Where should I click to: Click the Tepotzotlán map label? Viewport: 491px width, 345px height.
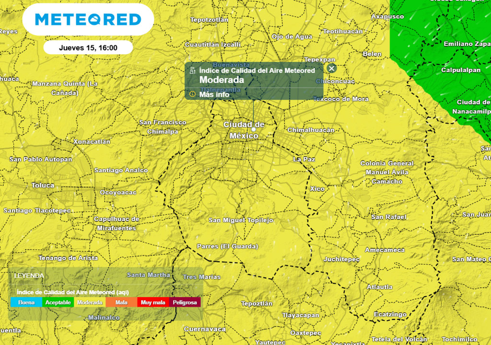click(209, 20)
